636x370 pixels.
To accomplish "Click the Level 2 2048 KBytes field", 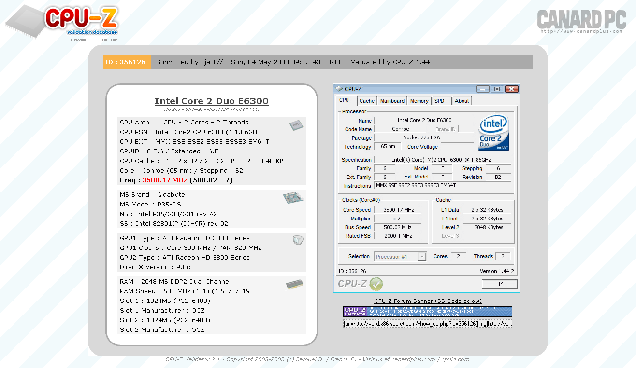I will [487, 227].
